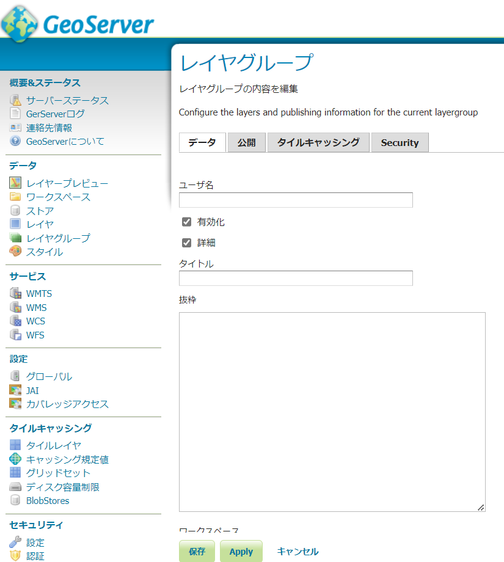
Task: Click the 抜粋 textarea resize handle
Action: pyautogui.click(x=481, y=507)
